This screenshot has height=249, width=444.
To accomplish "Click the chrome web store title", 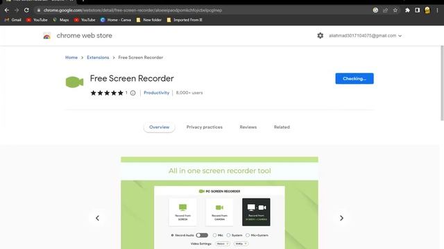I will pyautogui.click(x=85, y=35).
